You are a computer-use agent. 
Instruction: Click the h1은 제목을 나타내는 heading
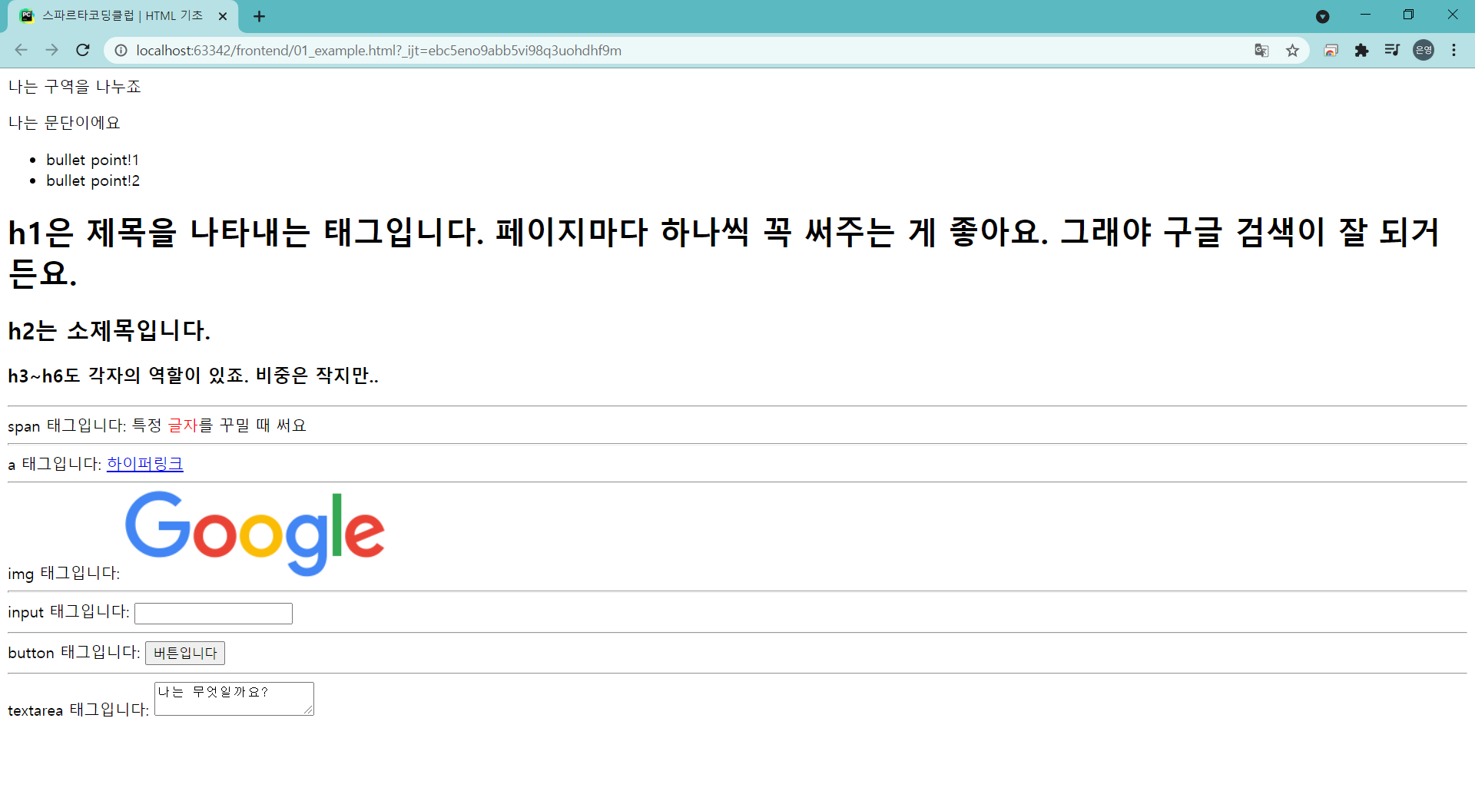[x=724, y=253]
